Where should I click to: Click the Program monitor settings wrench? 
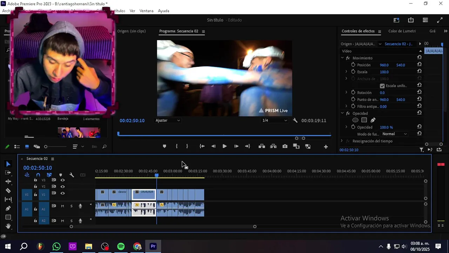(295, 121)
